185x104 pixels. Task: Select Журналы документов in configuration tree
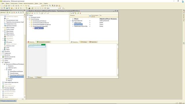(10, 57)
